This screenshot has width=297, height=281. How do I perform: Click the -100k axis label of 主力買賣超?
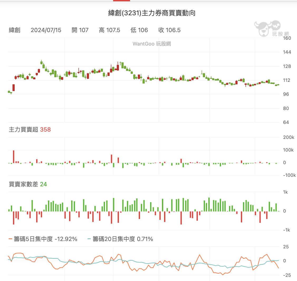(x=289, y=175)
